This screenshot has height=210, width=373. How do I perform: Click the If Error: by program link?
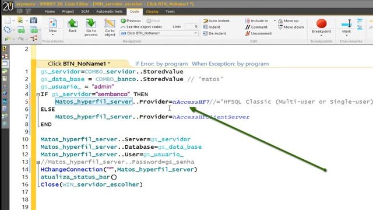(161, 64)
